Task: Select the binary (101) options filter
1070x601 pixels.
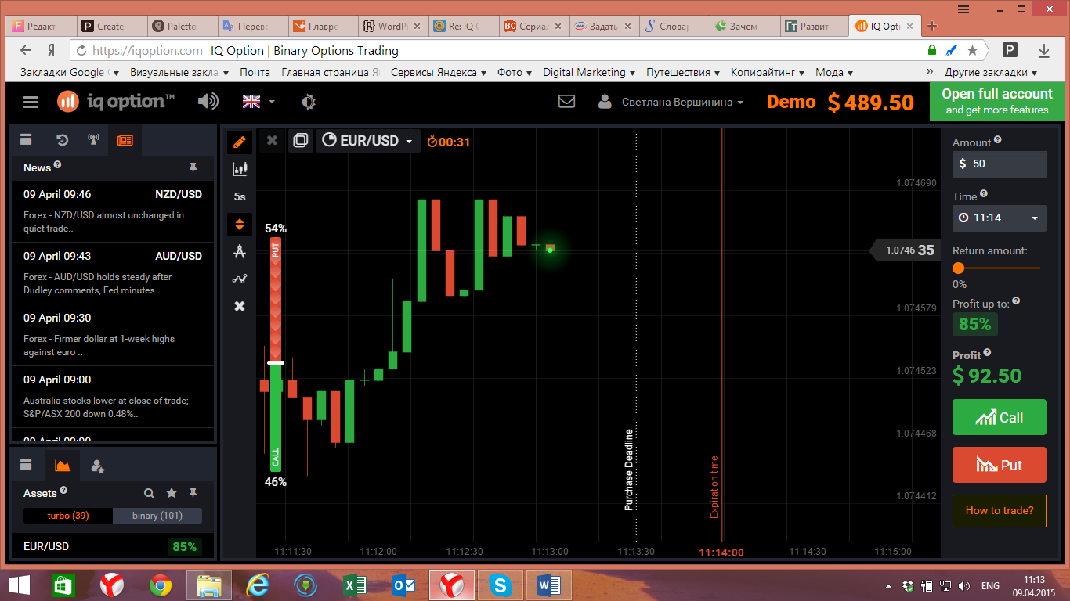Action: [157, 516]
